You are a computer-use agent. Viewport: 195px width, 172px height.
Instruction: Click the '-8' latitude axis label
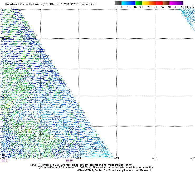point(2,126)
